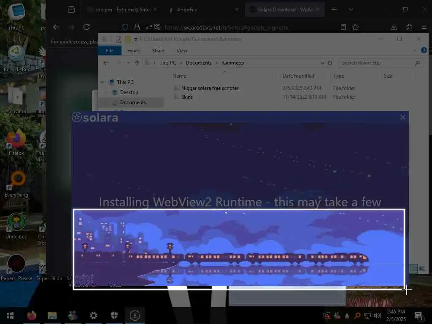
Task: Open the Firefox extensions puzzle icon
Action: click(x=409, y=27)
